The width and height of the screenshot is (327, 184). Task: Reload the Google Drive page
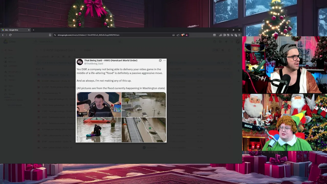click(x=10, y=35)
